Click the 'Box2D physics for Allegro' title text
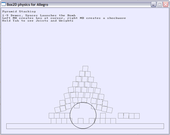The width and height of the screenshot is (170, 135). pos(27,5)
